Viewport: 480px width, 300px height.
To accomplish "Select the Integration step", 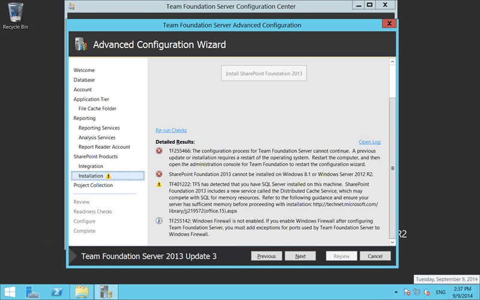I will pyautogui.click(x=91, y=166).
